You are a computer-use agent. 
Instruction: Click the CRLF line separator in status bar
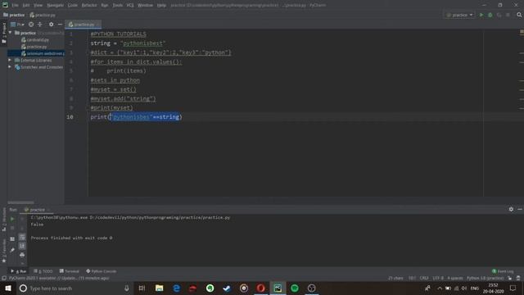click(x=424, y=279)
